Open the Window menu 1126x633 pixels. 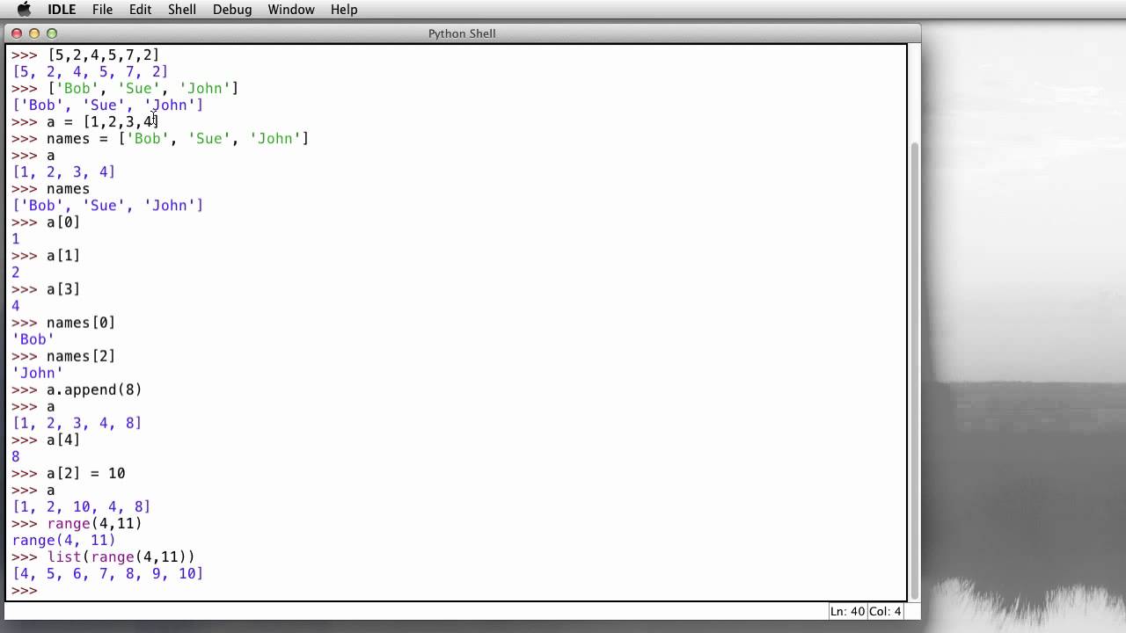click(x=291, y=10)
